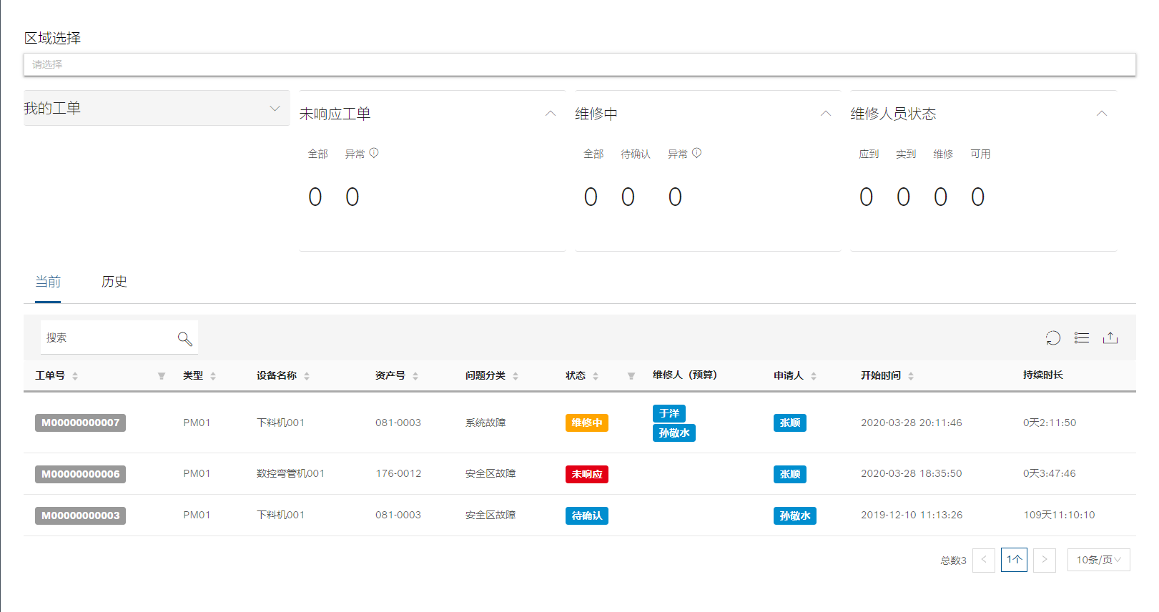Screen dimensions: 1159x612
Task: Click asset number 176-0012
Action: tap(398, 473)
